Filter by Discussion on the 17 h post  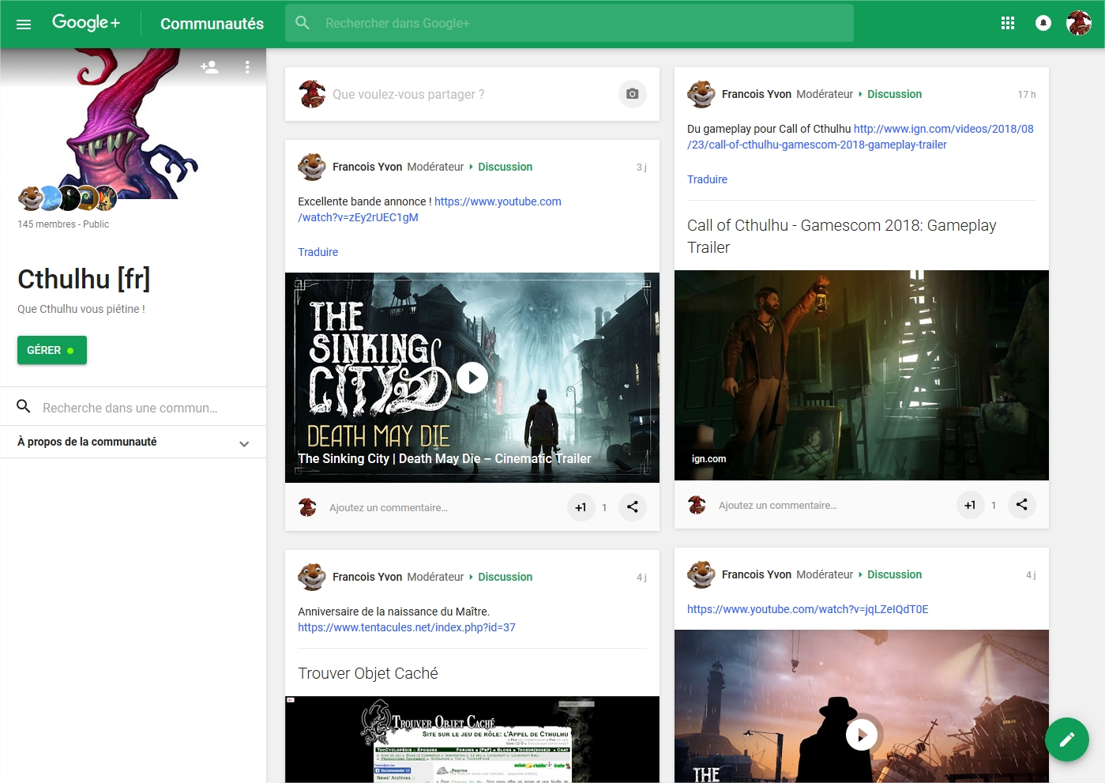pyautogui.click(x=894, y=94)
